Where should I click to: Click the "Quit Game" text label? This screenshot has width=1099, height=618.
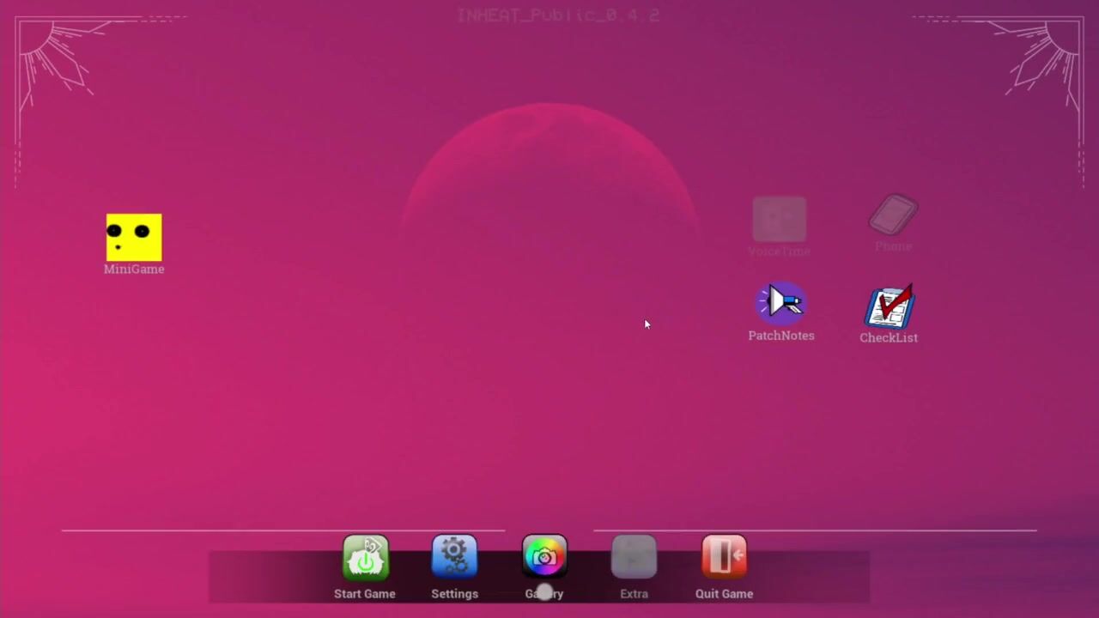click(x=724, y=594)
